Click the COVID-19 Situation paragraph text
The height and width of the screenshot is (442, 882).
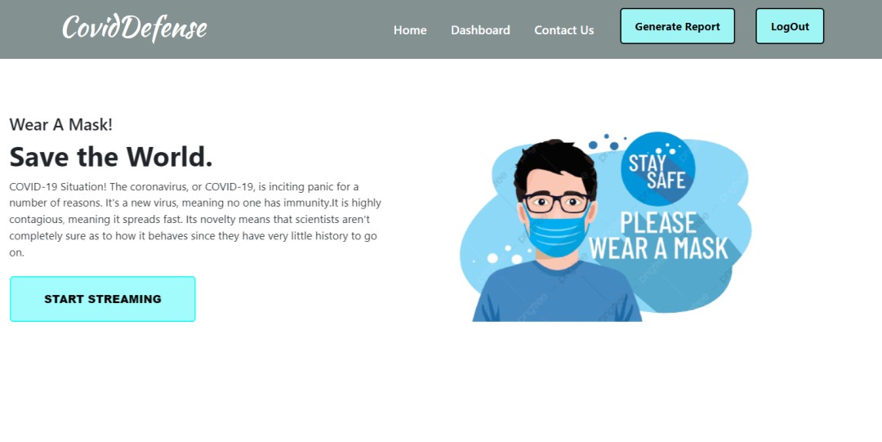(195, 220)
